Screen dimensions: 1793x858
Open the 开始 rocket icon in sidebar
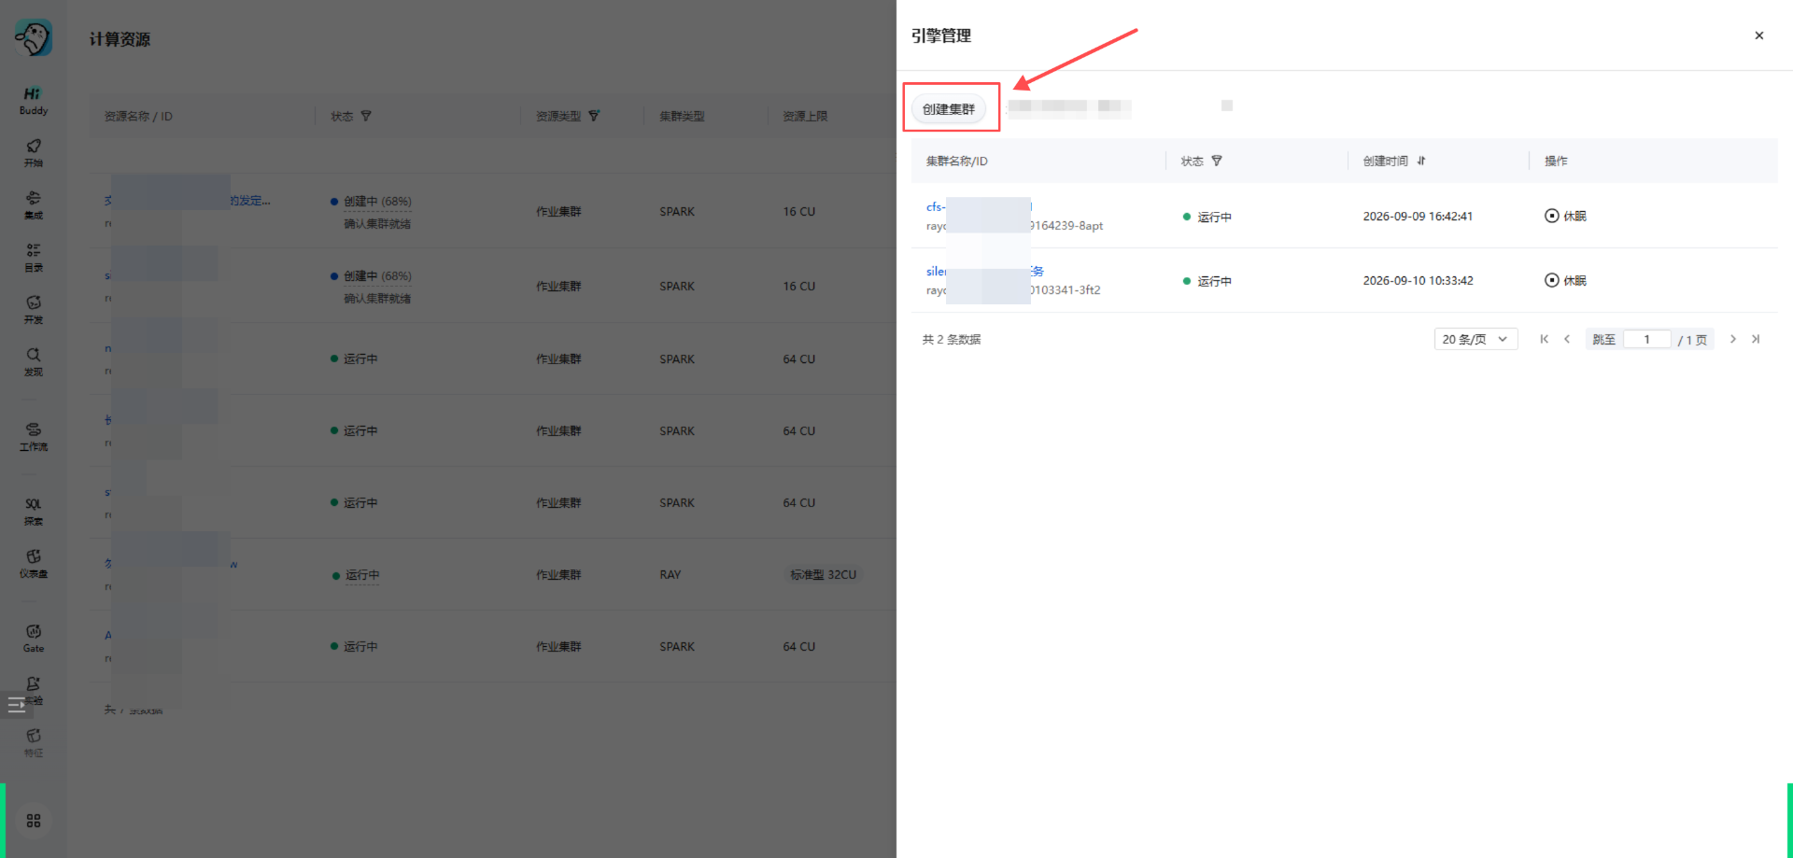click(34, 152)
